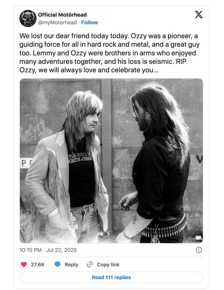Screen dimensions: 224x290
Task: Click the 27.6K likes count
Action: tap(37, 264)
